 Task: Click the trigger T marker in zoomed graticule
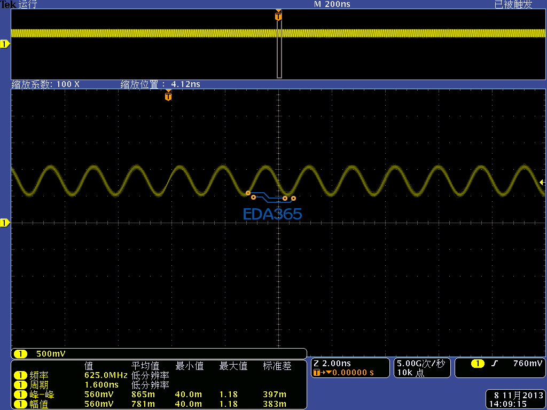[x=168, y=97]
